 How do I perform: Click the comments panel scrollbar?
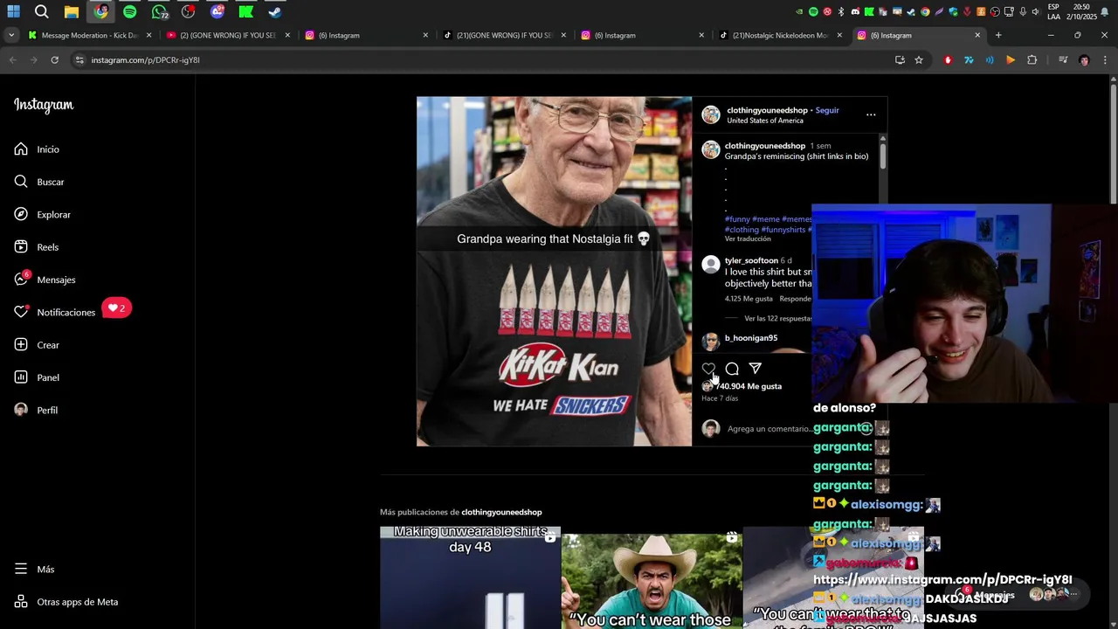[x=883, y=157]
